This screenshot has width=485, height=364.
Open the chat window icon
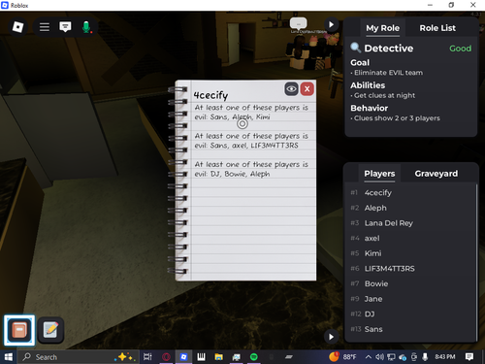pyautogui.click(x=65, y=27)
